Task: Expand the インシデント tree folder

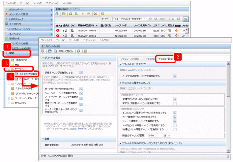Action: 9,84
